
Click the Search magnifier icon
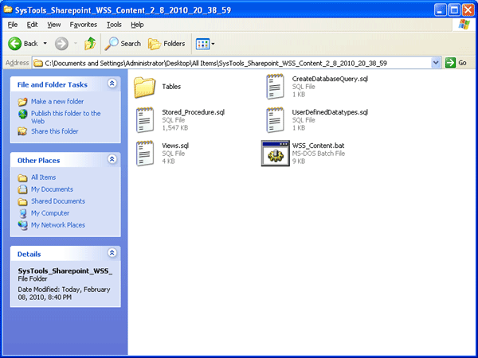click(112, 44)
